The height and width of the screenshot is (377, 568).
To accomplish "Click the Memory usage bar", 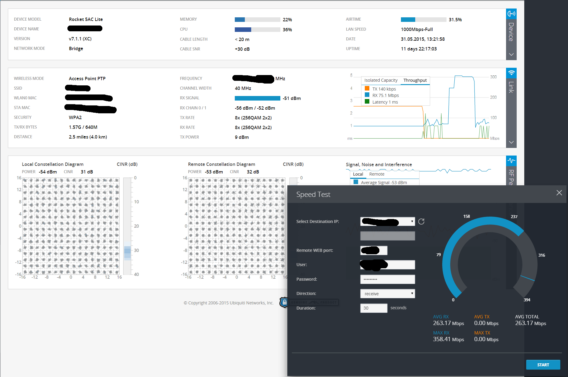I will (x=257, y=19).
